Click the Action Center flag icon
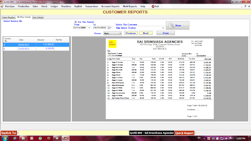The image size is (251, 141). coord(231,138)
